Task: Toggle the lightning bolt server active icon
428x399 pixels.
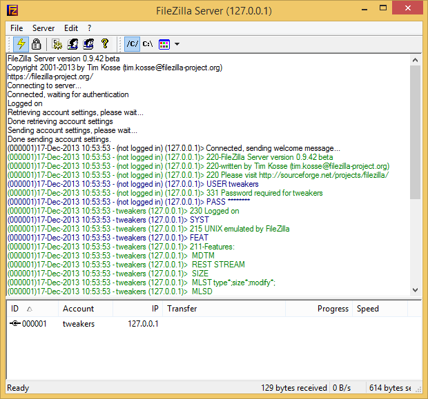Action: [x=21, y=44]
